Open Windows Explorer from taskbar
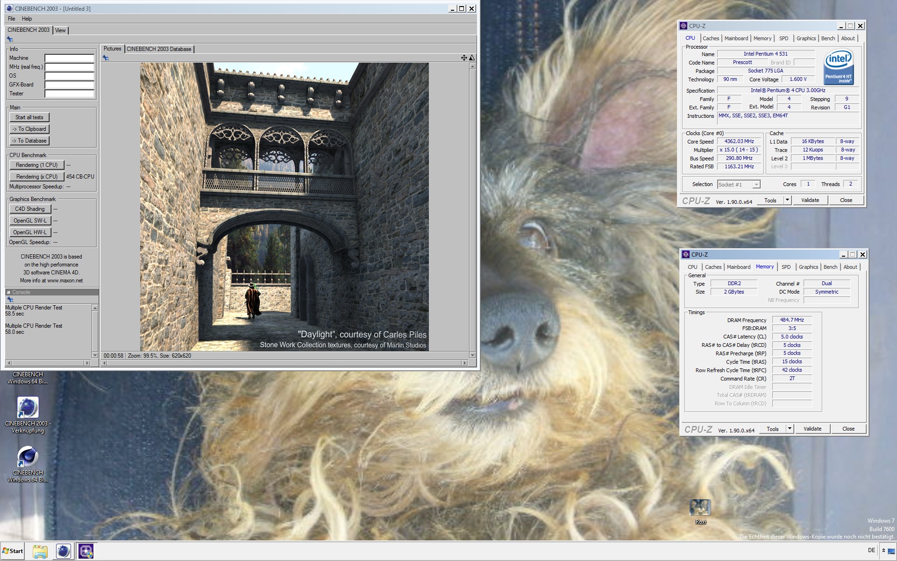Image resolution: width=897 pixels, height=561 pixels. [x=40, y=552]
